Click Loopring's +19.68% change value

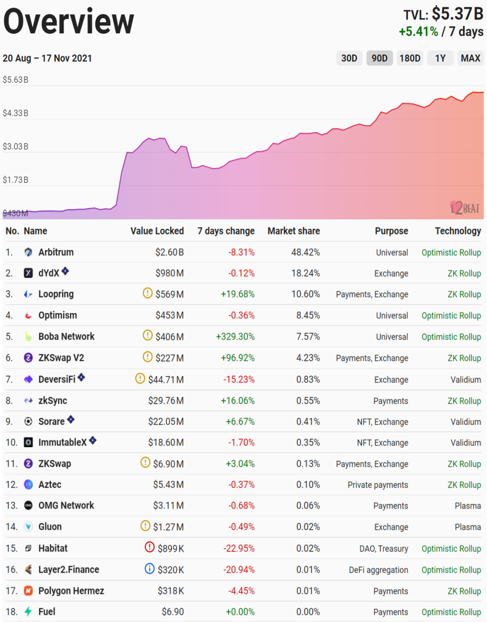coord(237,294)
